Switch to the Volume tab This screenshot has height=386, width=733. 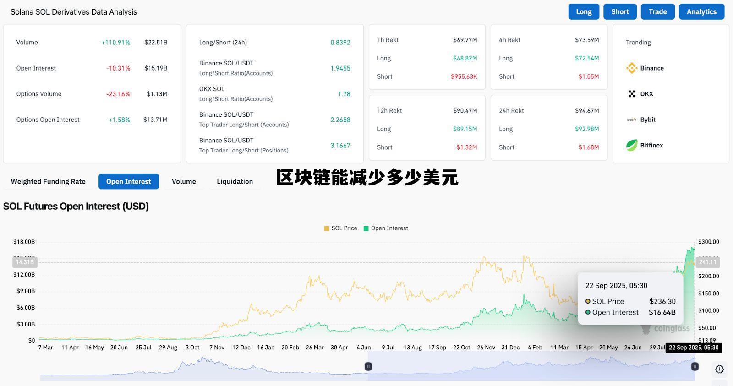click(184, 181)
